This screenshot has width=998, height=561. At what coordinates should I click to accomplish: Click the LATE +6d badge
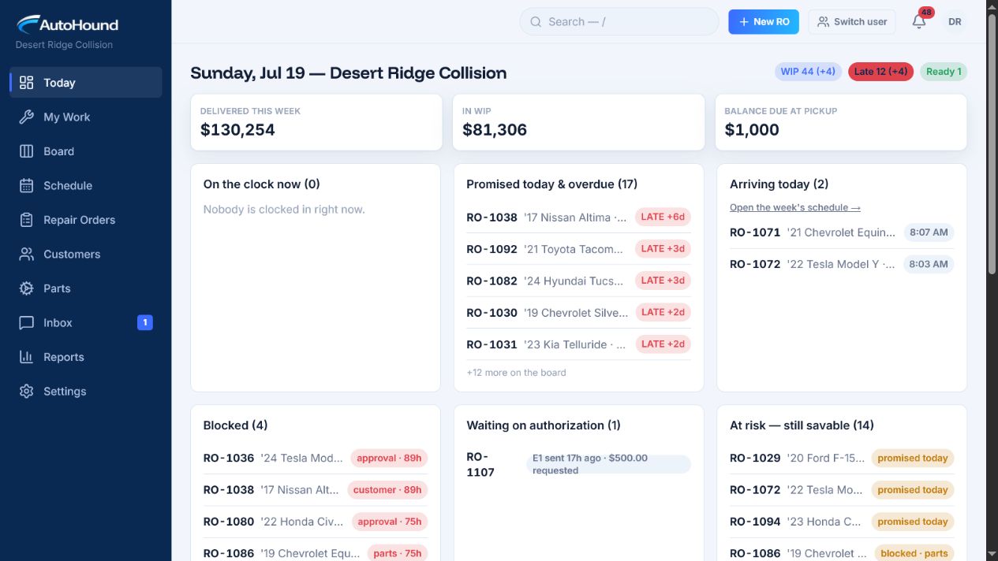coord(663,217)
